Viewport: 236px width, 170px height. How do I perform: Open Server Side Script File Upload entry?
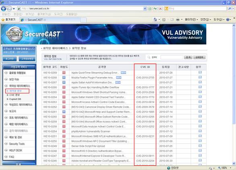pos(88,146)
